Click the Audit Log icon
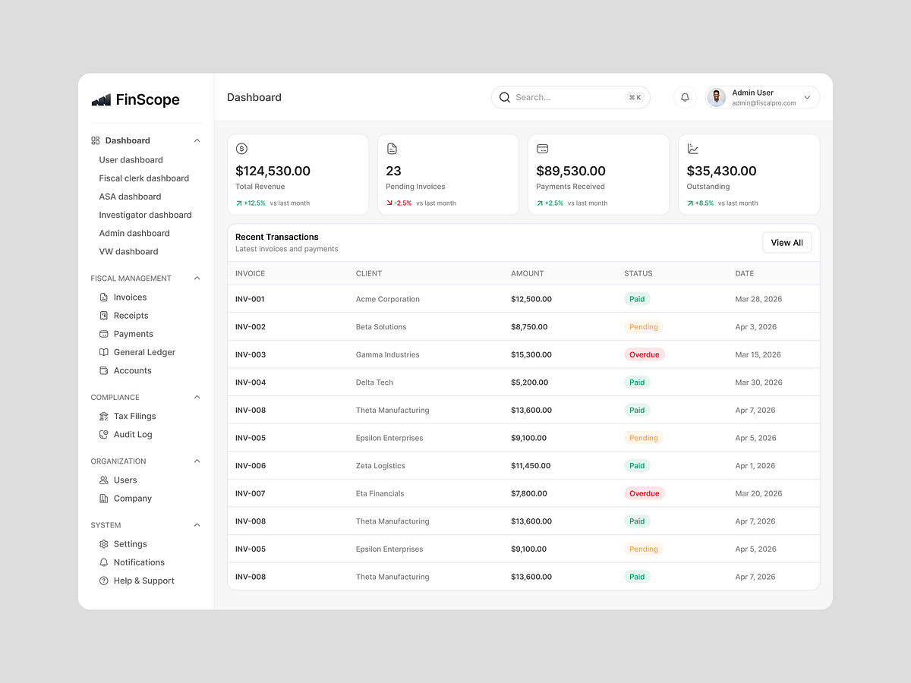The width and height of the screenshot is (911, 683). click(104, 434)
